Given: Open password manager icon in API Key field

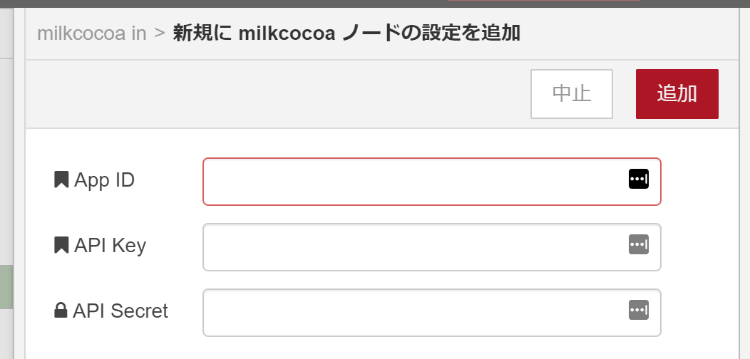Looking at the screenshot, I should (x=638, y=245).
